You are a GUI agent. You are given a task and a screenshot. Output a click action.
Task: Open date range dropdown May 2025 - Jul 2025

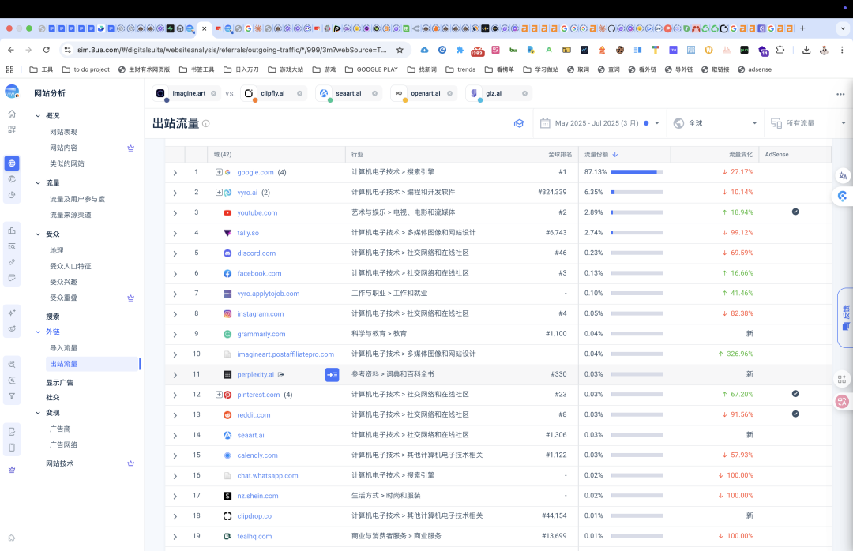[599, 123]
